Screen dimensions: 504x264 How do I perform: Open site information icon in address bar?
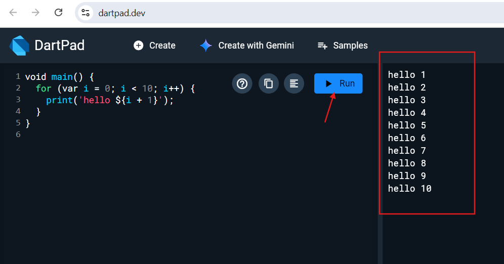[x=86, y=13]
